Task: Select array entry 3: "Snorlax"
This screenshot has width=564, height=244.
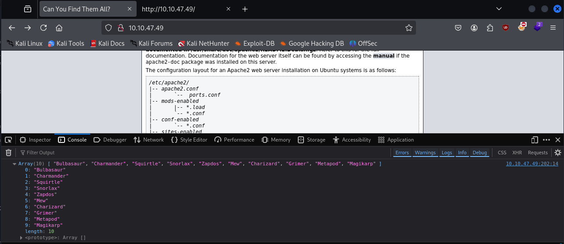Action: [42, 188]
